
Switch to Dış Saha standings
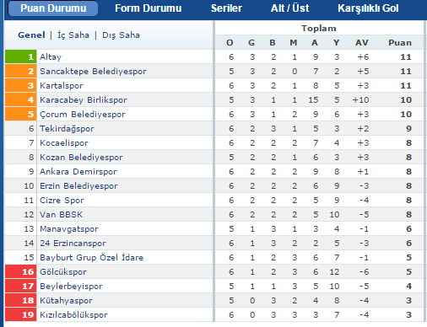121,35
